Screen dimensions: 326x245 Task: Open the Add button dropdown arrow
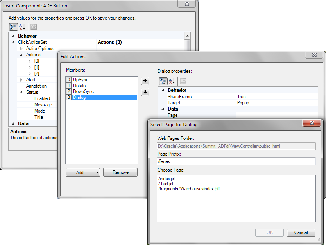click(97, 172)
